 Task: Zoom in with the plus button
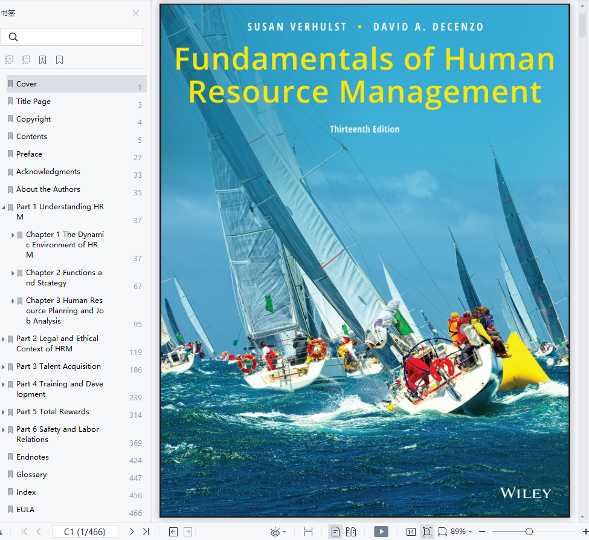pyautogui.click(x=585, y=532)
